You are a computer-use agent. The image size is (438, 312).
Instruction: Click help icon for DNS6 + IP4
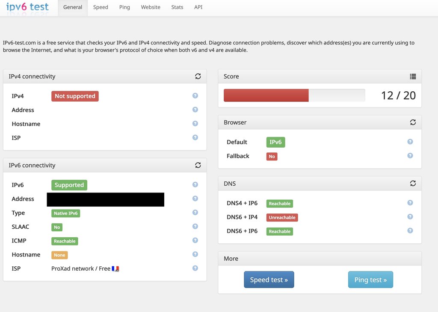410,217
